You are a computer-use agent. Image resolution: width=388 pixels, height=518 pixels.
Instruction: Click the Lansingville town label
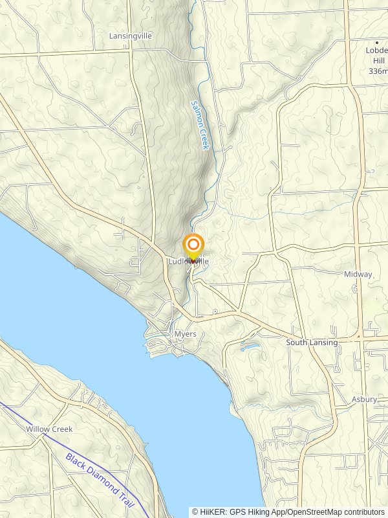(131, 36)
